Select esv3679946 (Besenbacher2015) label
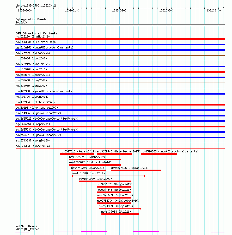 118,151
